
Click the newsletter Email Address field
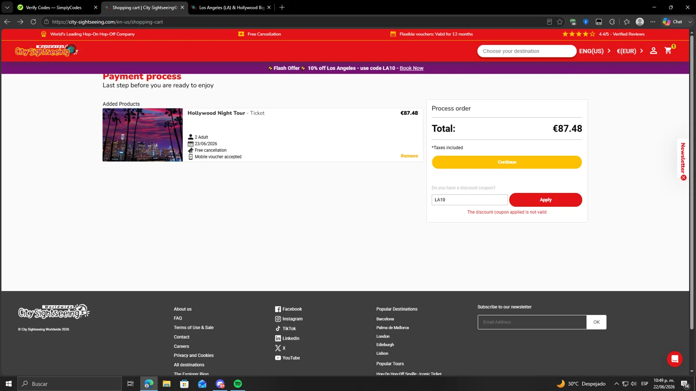pos(532,322)
